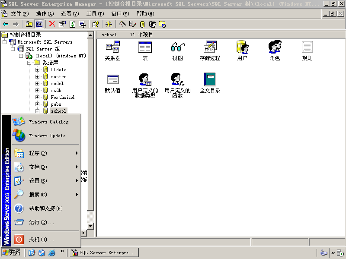Click the Help question-mark toolbar icon

pyautogui.click(x=96, y=24)
